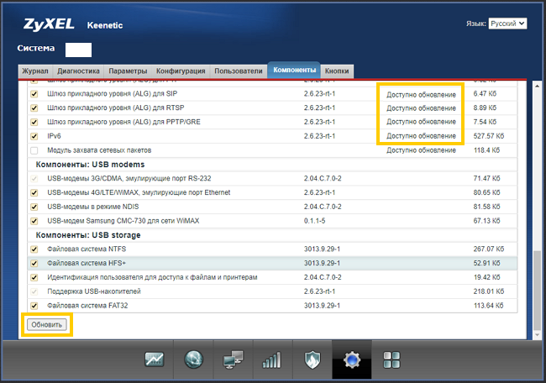
Task: Uncheck the IPv6 component checkbox
Action: pyautogui.click(x=34, y=135)
